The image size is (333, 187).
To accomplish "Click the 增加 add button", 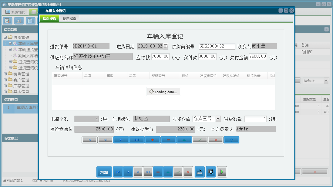I will point(104,172).
